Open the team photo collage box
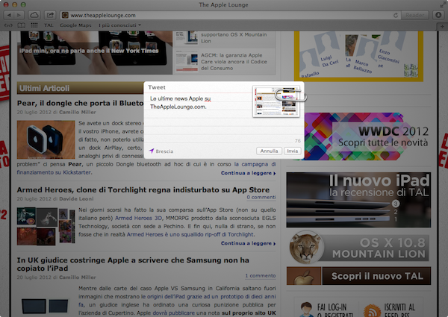This screenshot has height=317, width=448. pos(358,56)
